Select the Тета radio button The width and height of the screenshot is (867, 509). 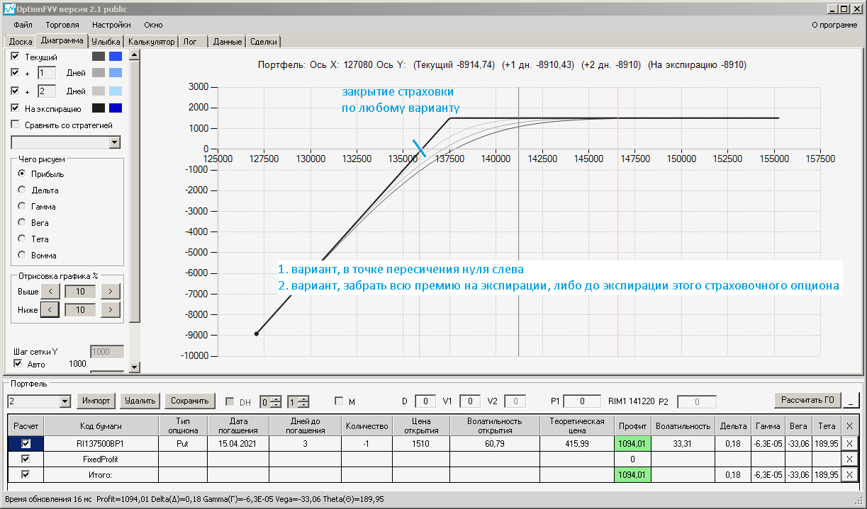click(22, 239)
